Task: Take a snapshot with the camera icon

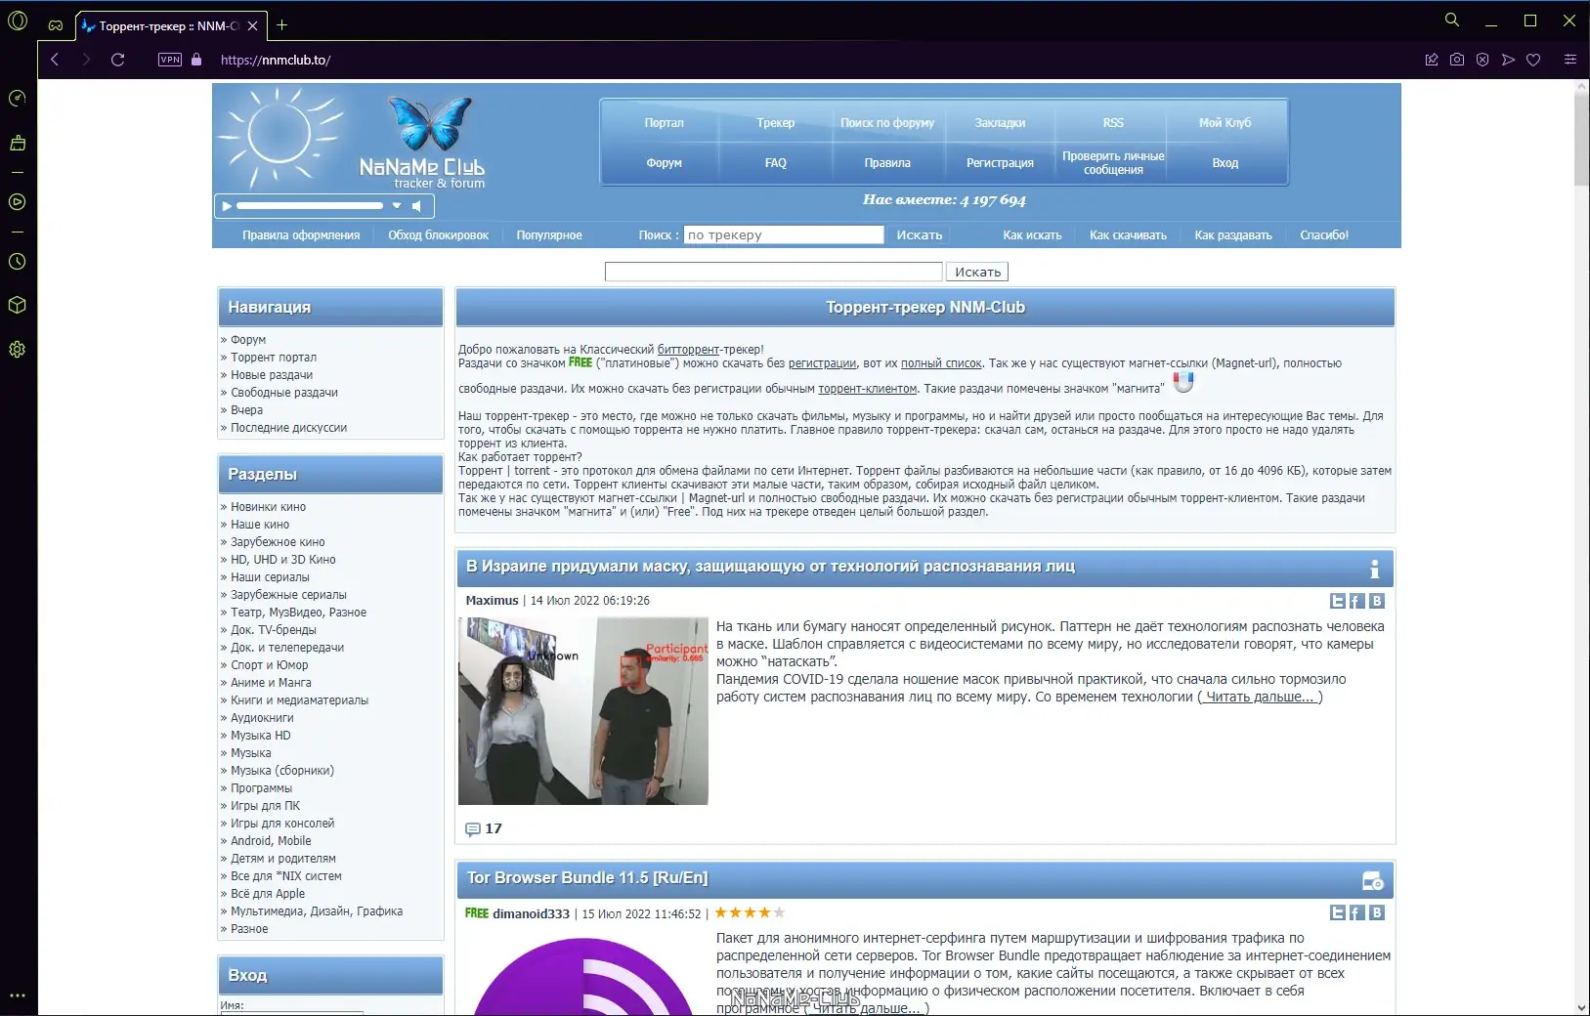Action: (x=1457, y=60)
